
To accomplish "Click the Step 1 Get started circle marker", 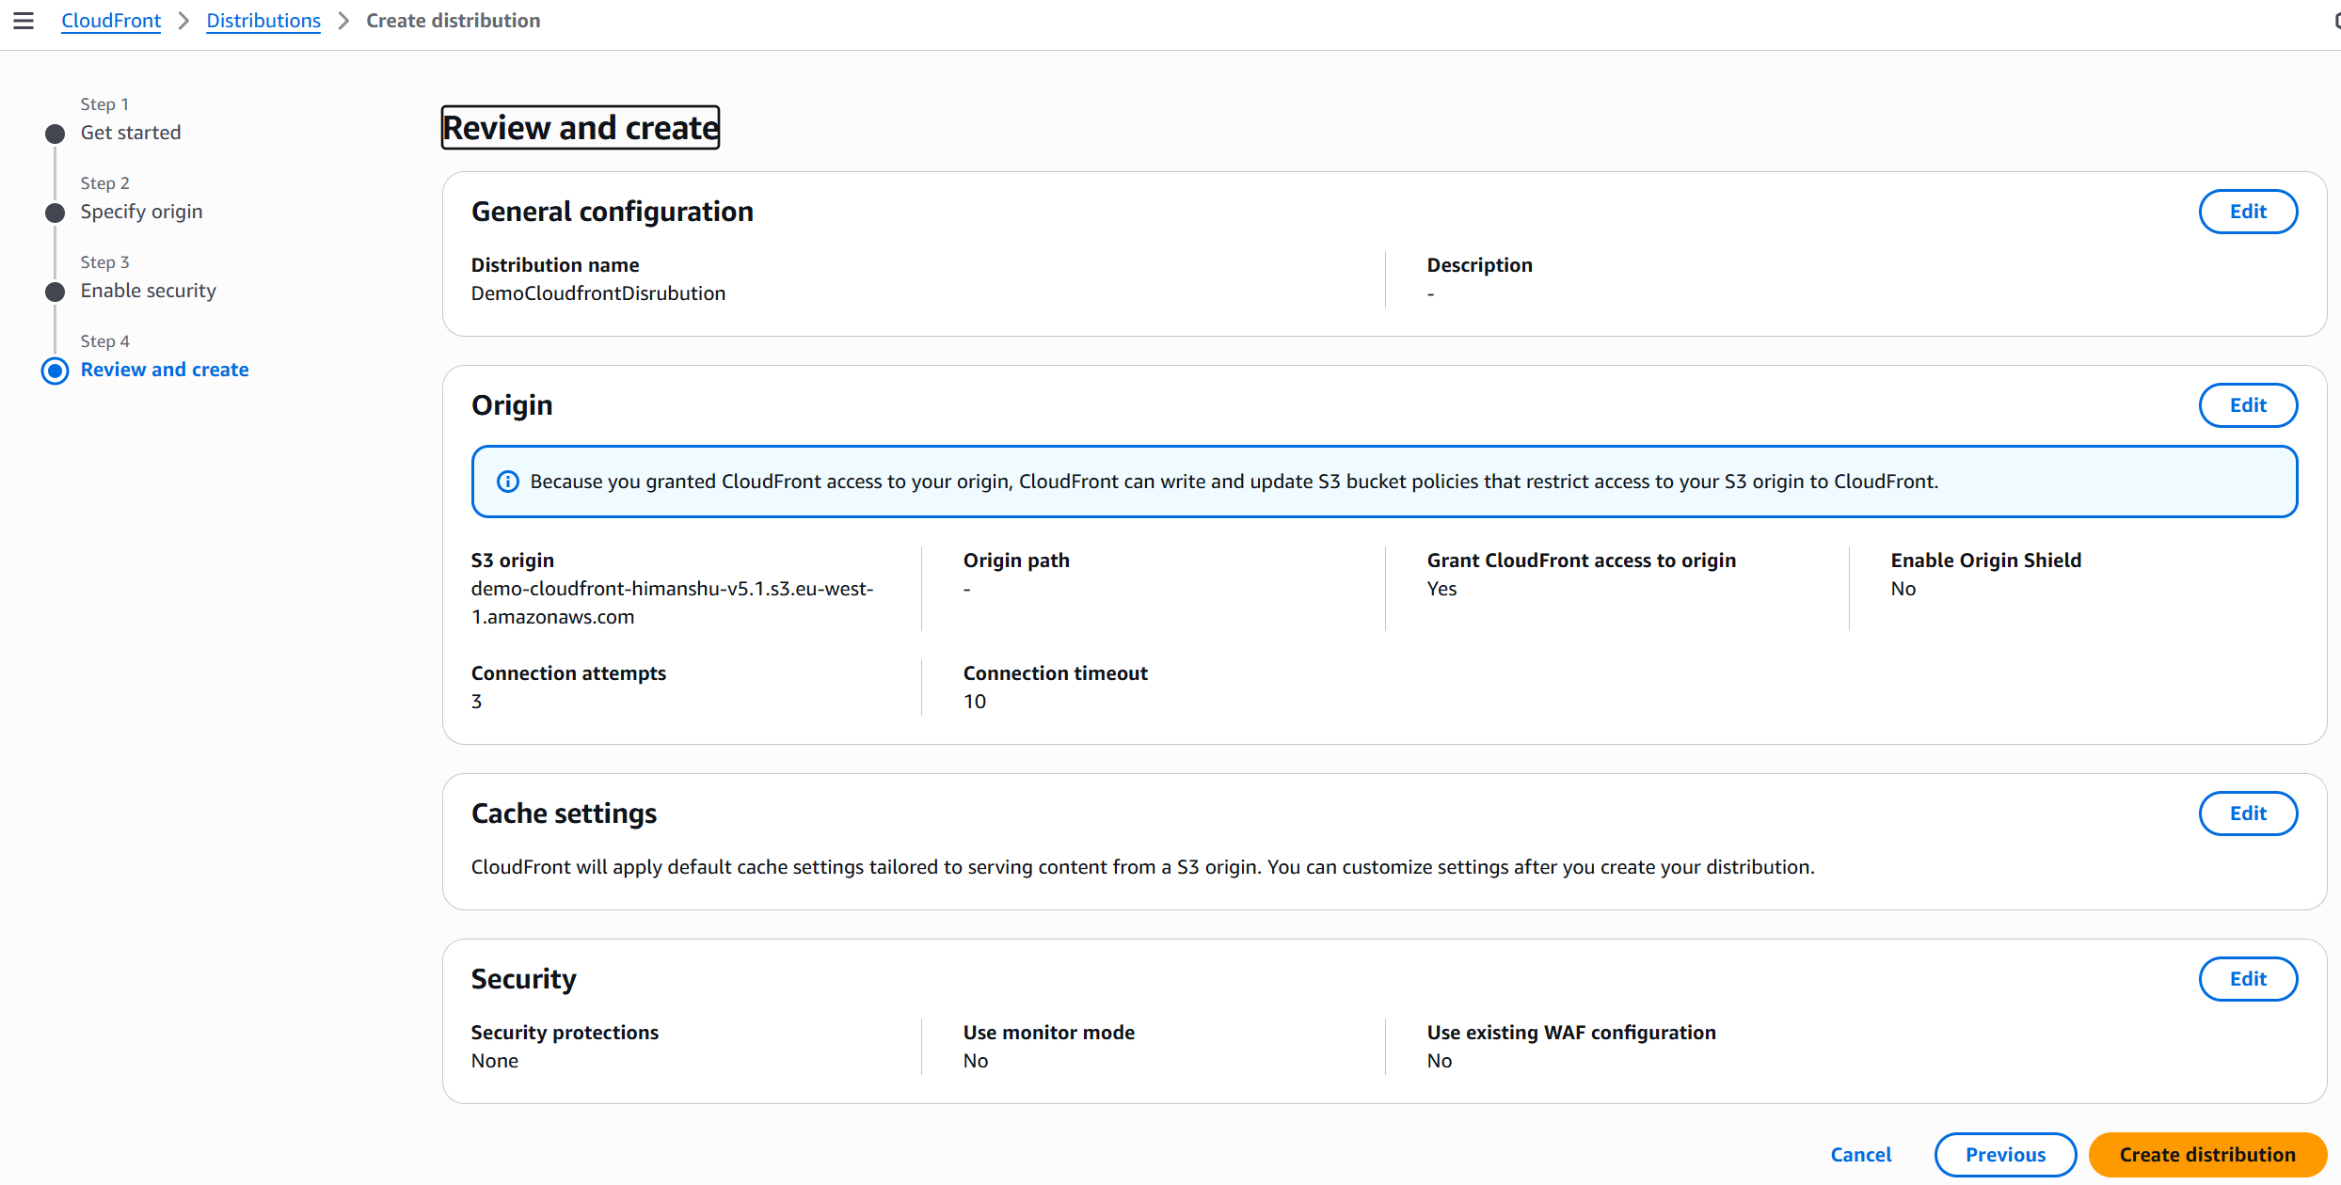I will tap(56, 134).
